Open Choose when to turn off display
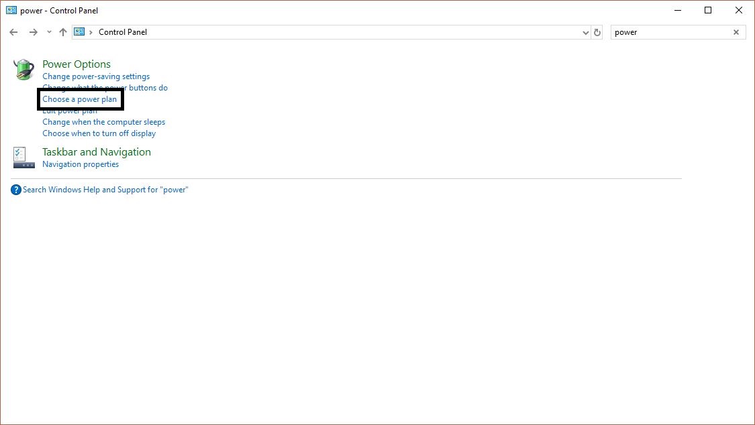The image size is (755, 425). click(x=99, y=133)
